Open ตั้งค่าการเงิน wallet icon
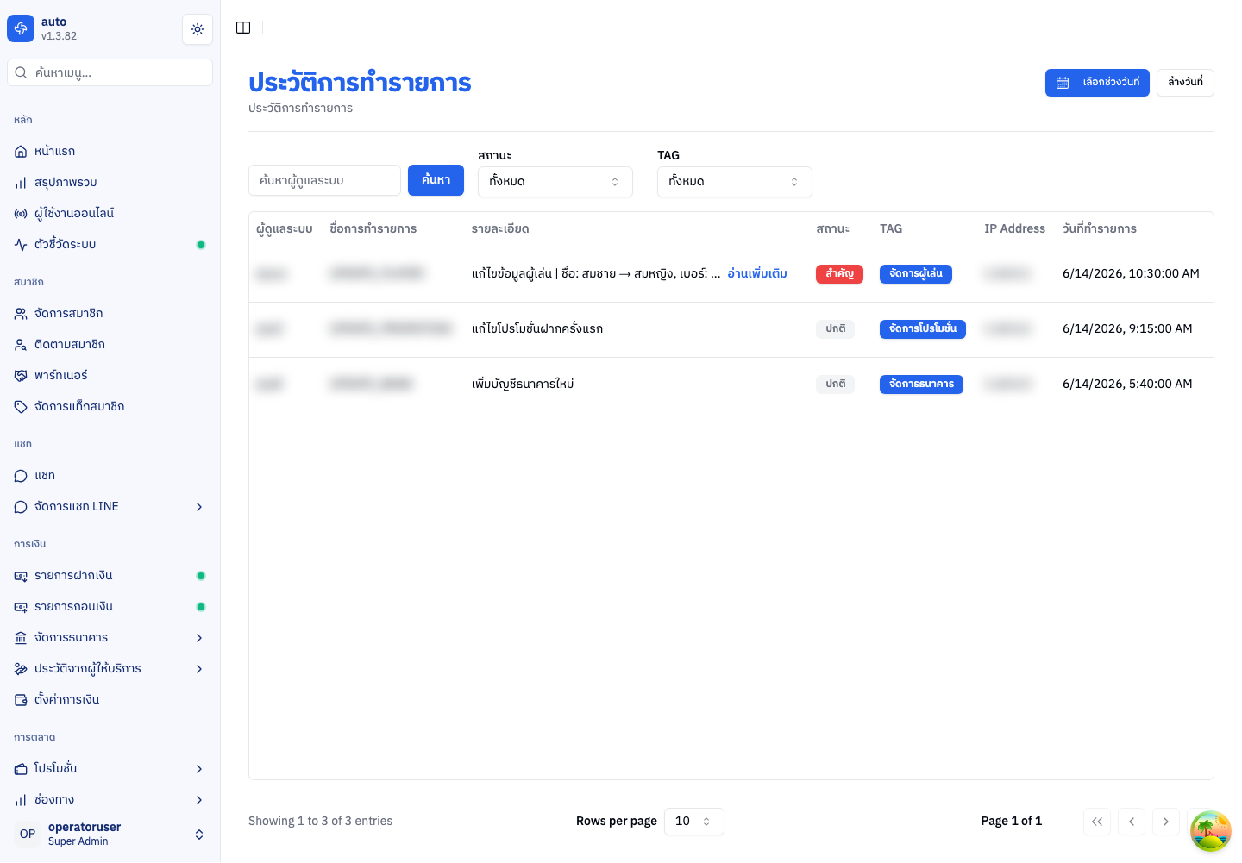This screenshot has height=863, width=1242. click(x=21, y=700)
